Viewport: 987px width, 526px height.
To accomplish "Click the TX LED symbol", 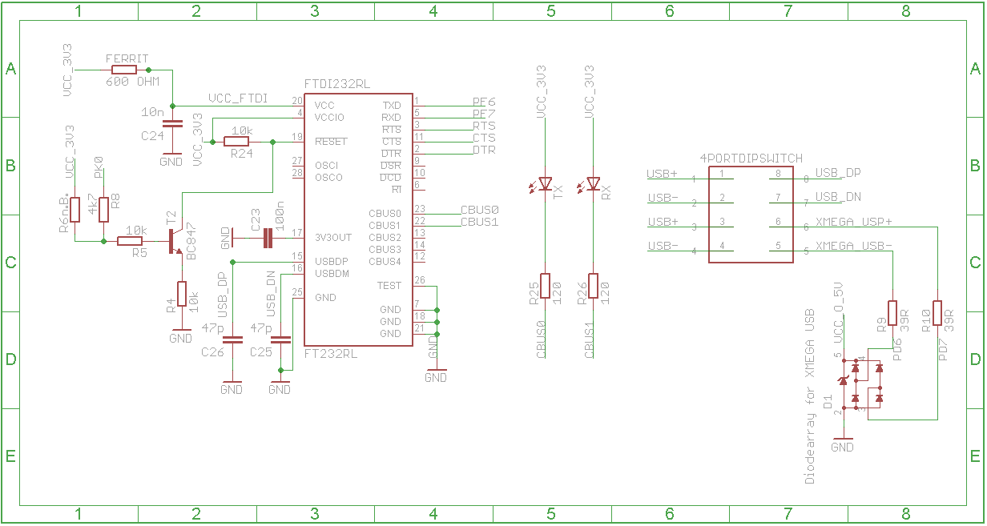I will pos(545,185).
